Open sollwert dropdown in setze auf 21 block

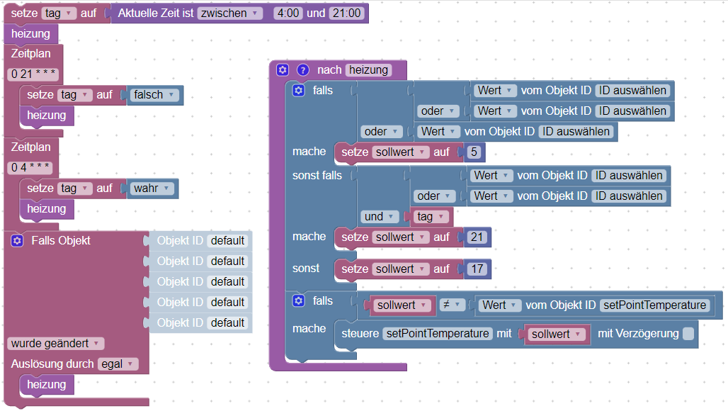[401, 237]
